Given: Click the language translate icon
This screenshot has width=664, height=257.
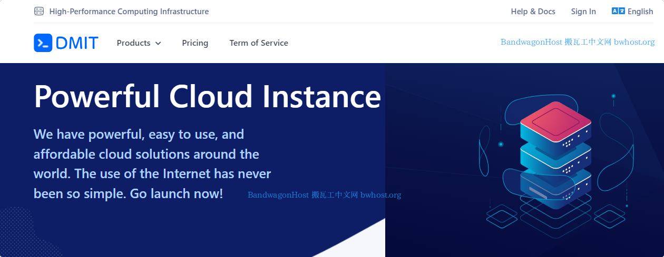Looking at the screenshot, I should [618, 11].
